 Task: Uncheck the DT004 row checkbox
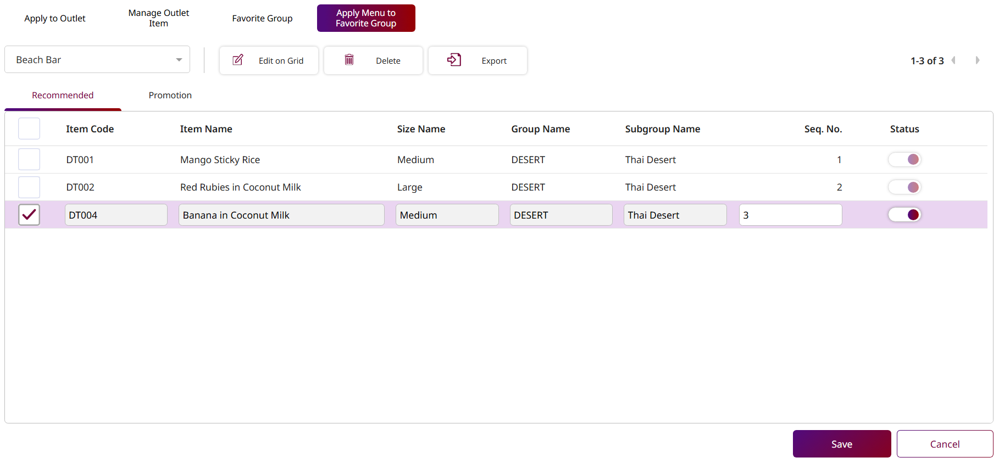[x=29, y=215]
